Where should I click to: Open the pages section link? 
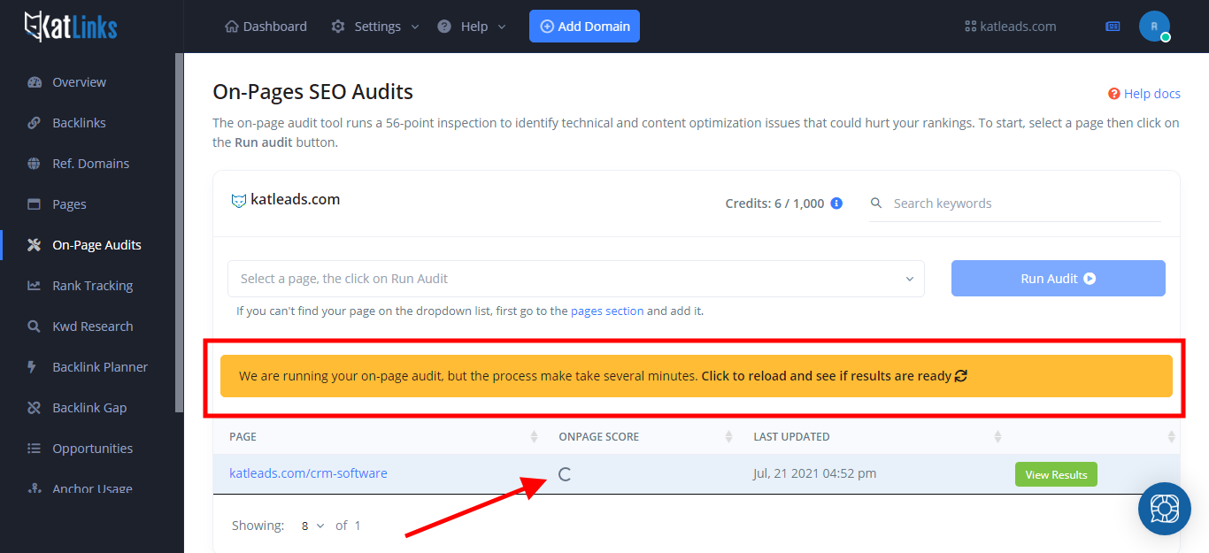click(x=607, y=311)
